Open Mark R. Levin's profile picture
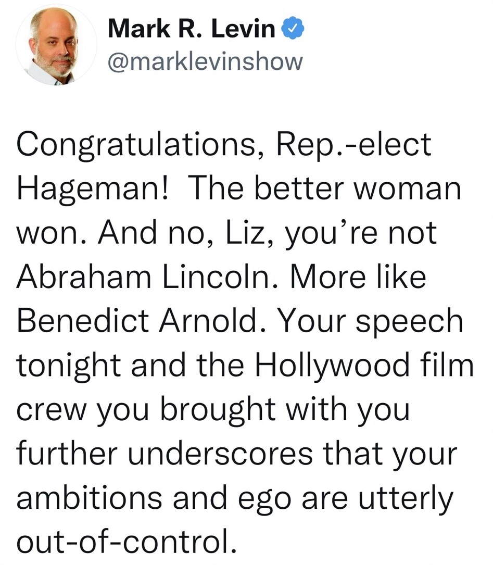 click(x=57, y=46)
